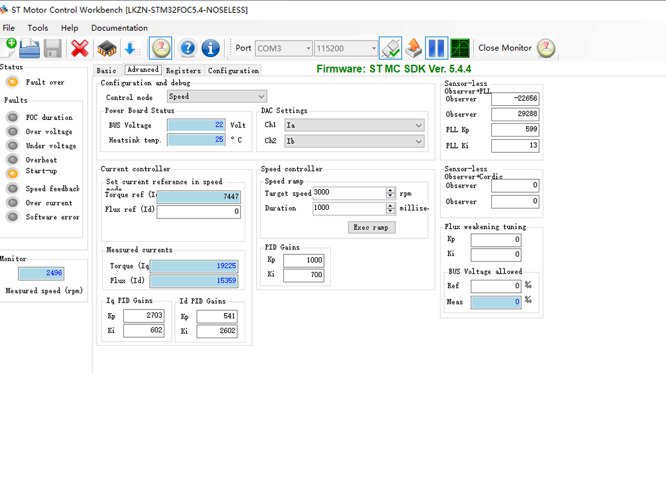Viewport: 666px width, 503px height.
Task: Open the DAC Ch2 Ib dropdown
Action: click(x=354, y=141)
